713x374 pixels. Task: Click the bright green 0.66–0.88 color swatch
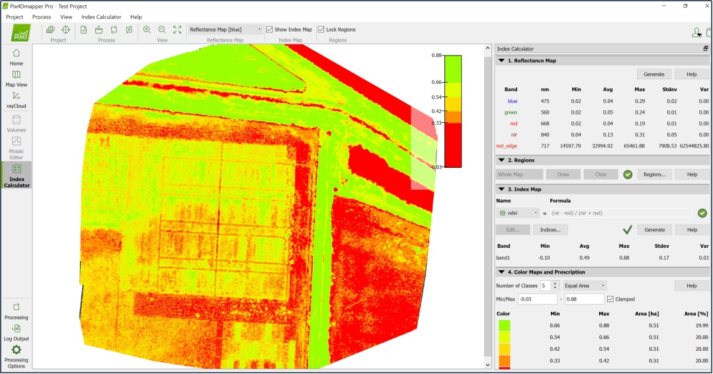point(504,325)
